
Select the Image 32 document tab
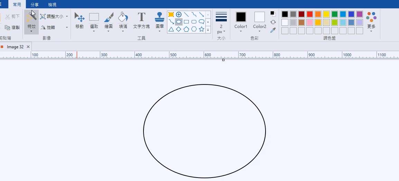click(x=15, y=47)
